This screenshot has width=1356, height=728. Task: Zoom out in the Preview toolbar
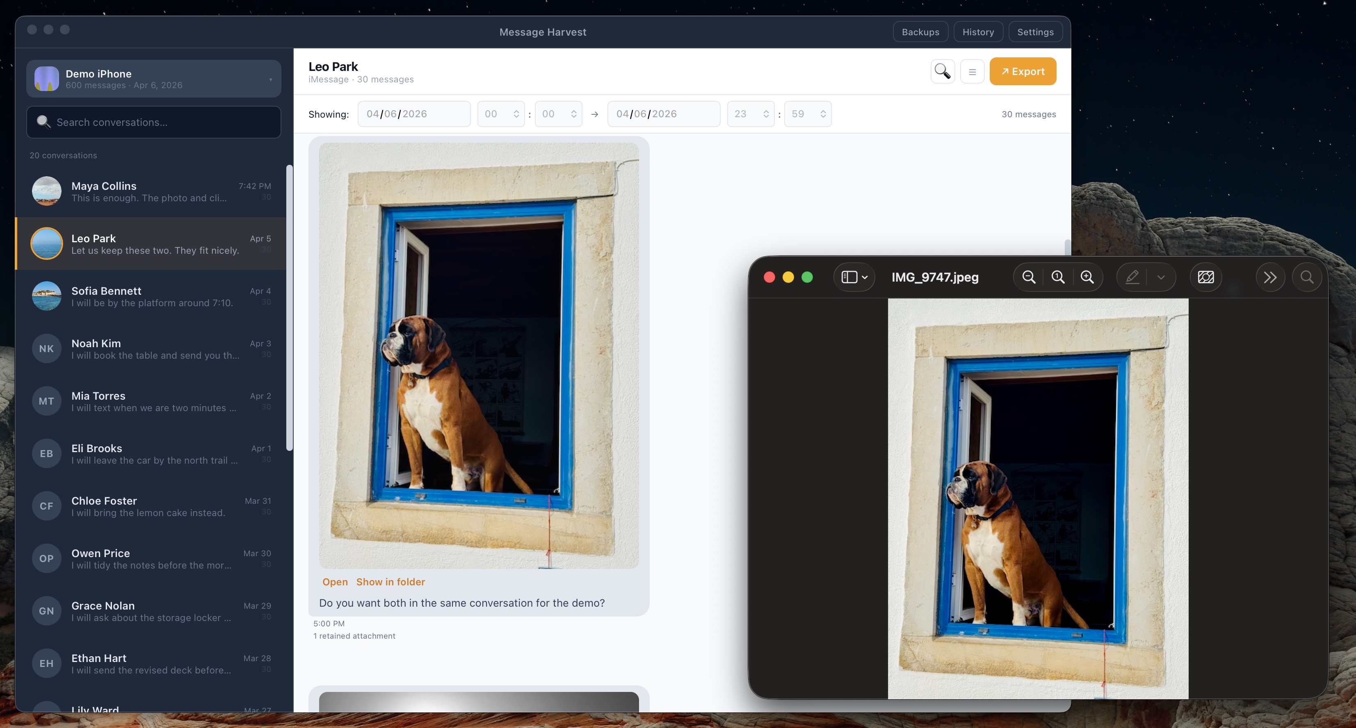coord(1029,277)
